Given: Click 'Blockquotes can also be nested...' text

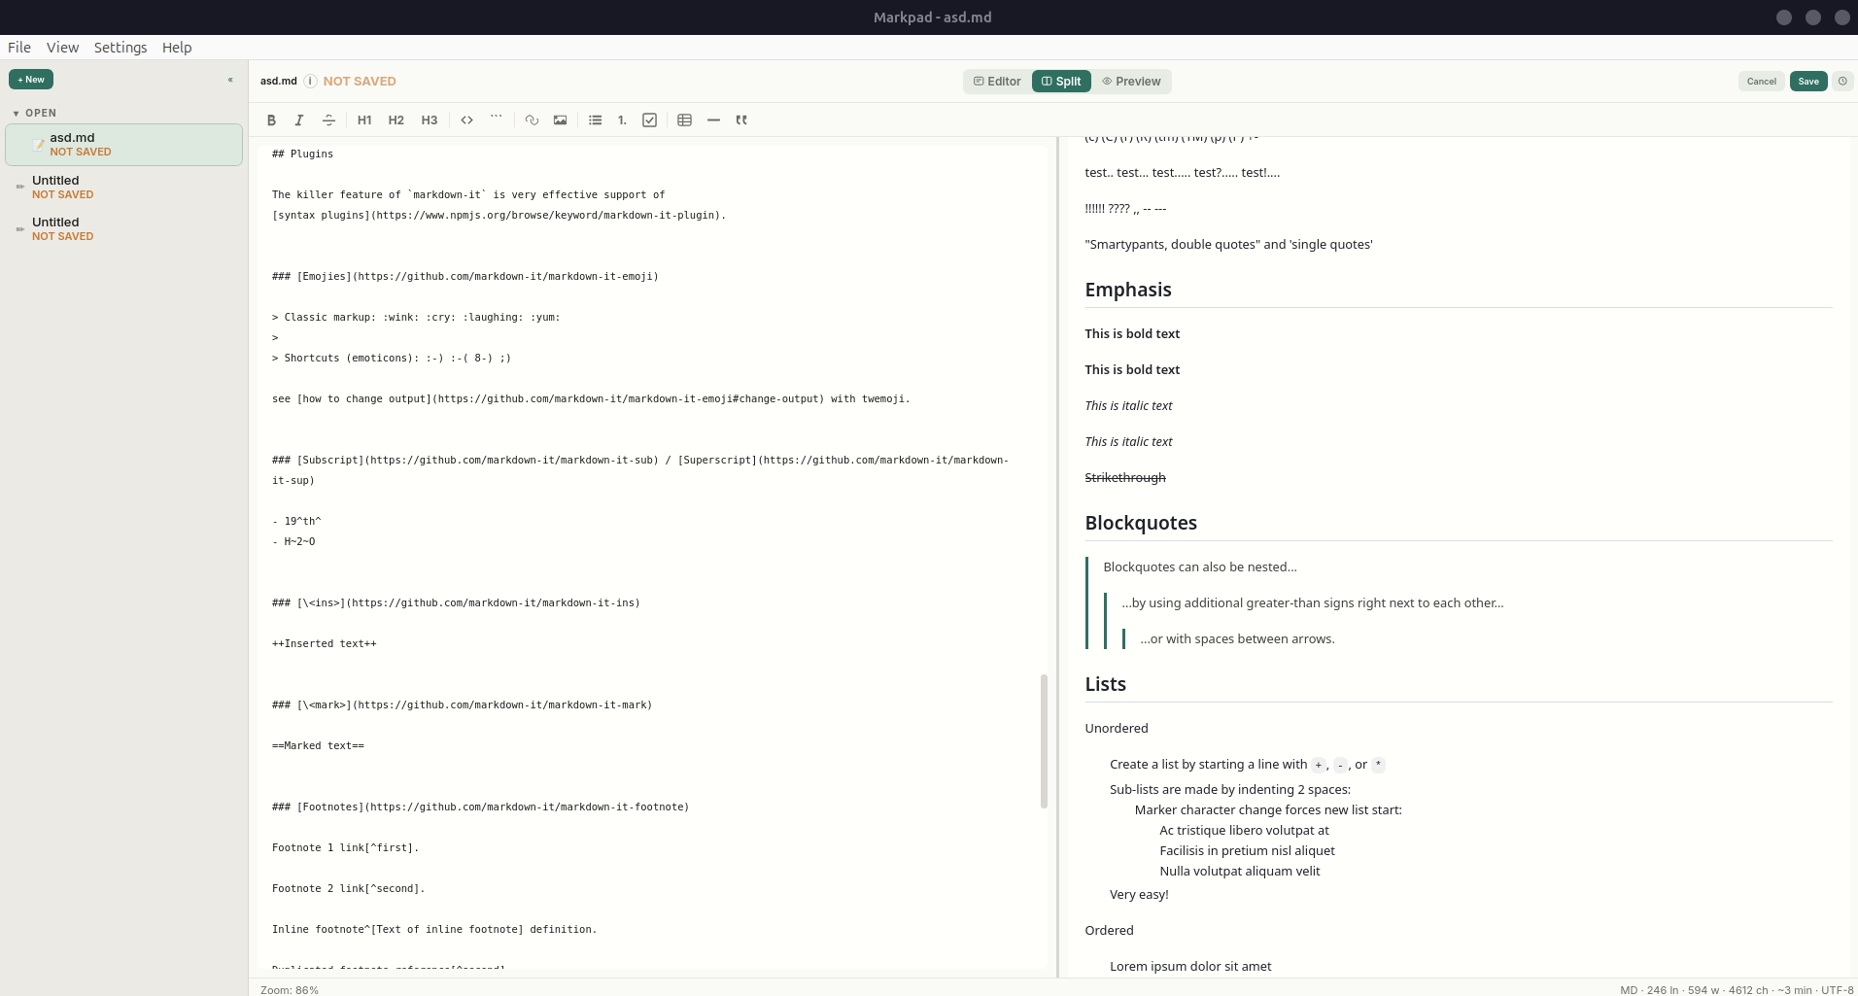Looking at the screenshot, I should tap(1199, 567).
